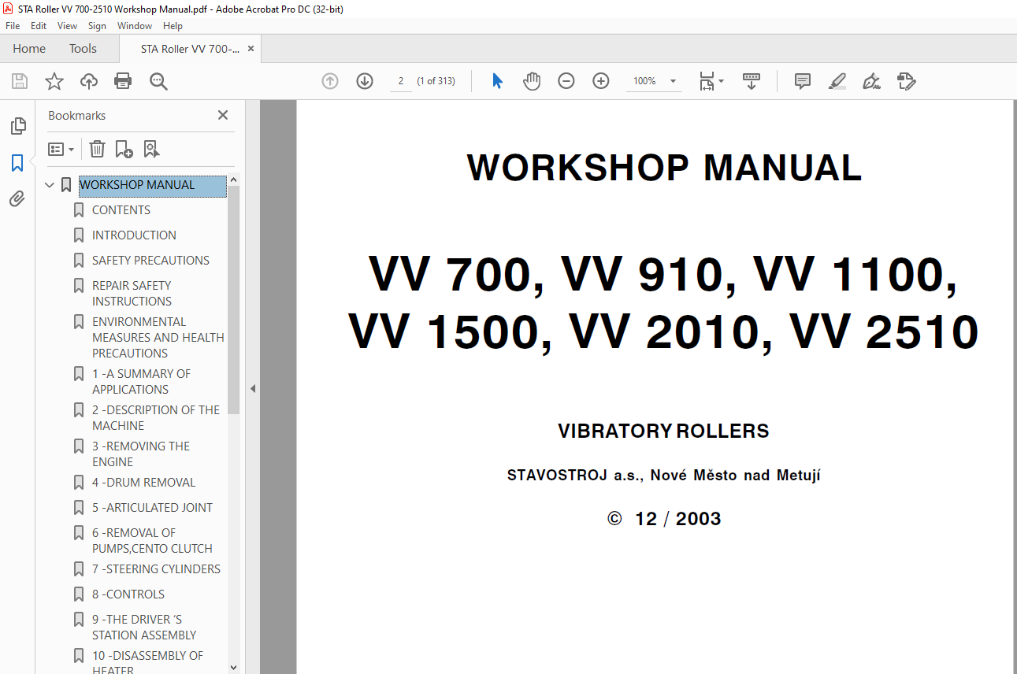Image resolution: width=1017 pixels, height=674 pixels.
Task: Click the zoom out minus icon
Action: [566, 81]
